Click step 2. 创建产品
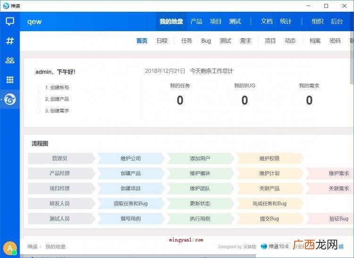 coord(57,99)
